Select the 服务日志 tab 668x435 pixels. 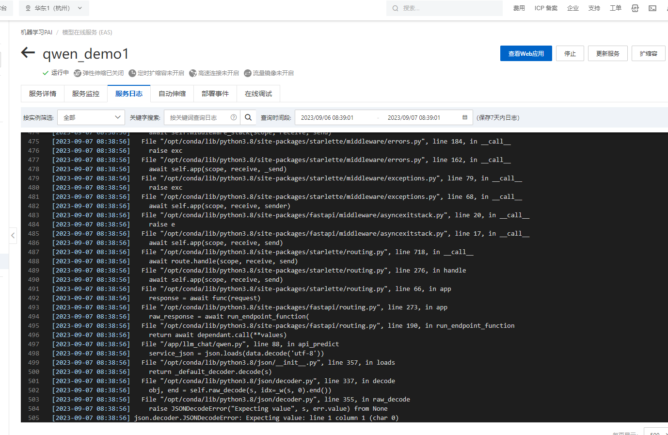pyautogui.click(x=129, y=94)
